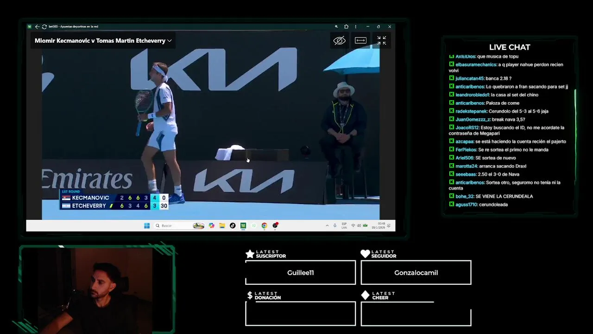Hide the stream with the crossed-eye icon
This screenshot has width=593, height=334.
340,40
